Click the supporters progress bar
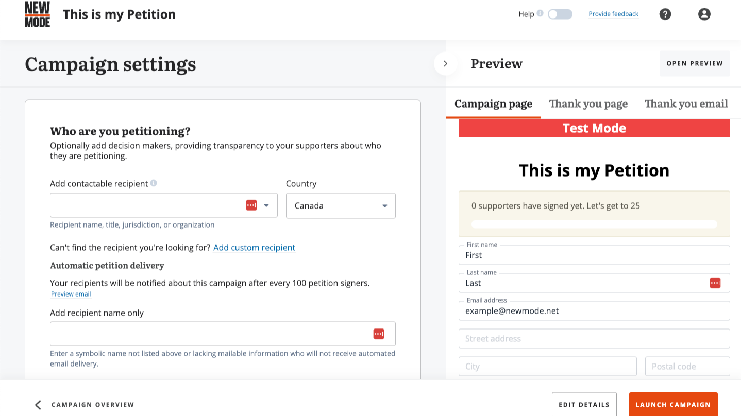 point(594,224)
